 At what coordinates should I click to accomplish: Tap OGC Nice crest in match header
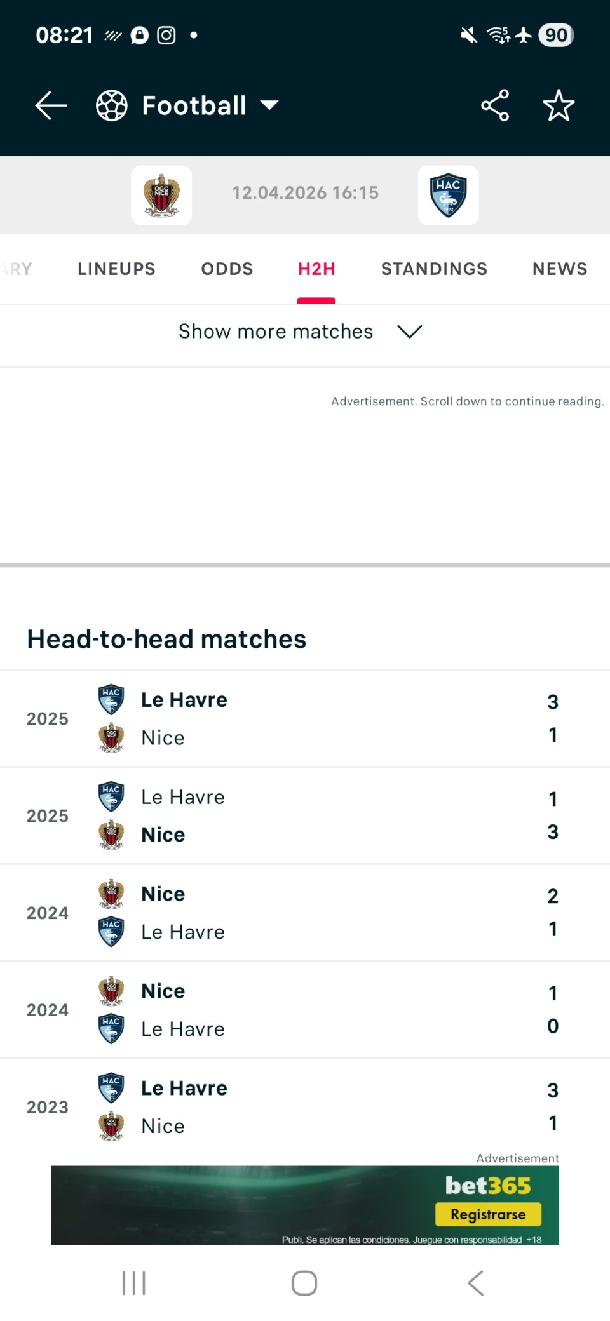[161, 195]
